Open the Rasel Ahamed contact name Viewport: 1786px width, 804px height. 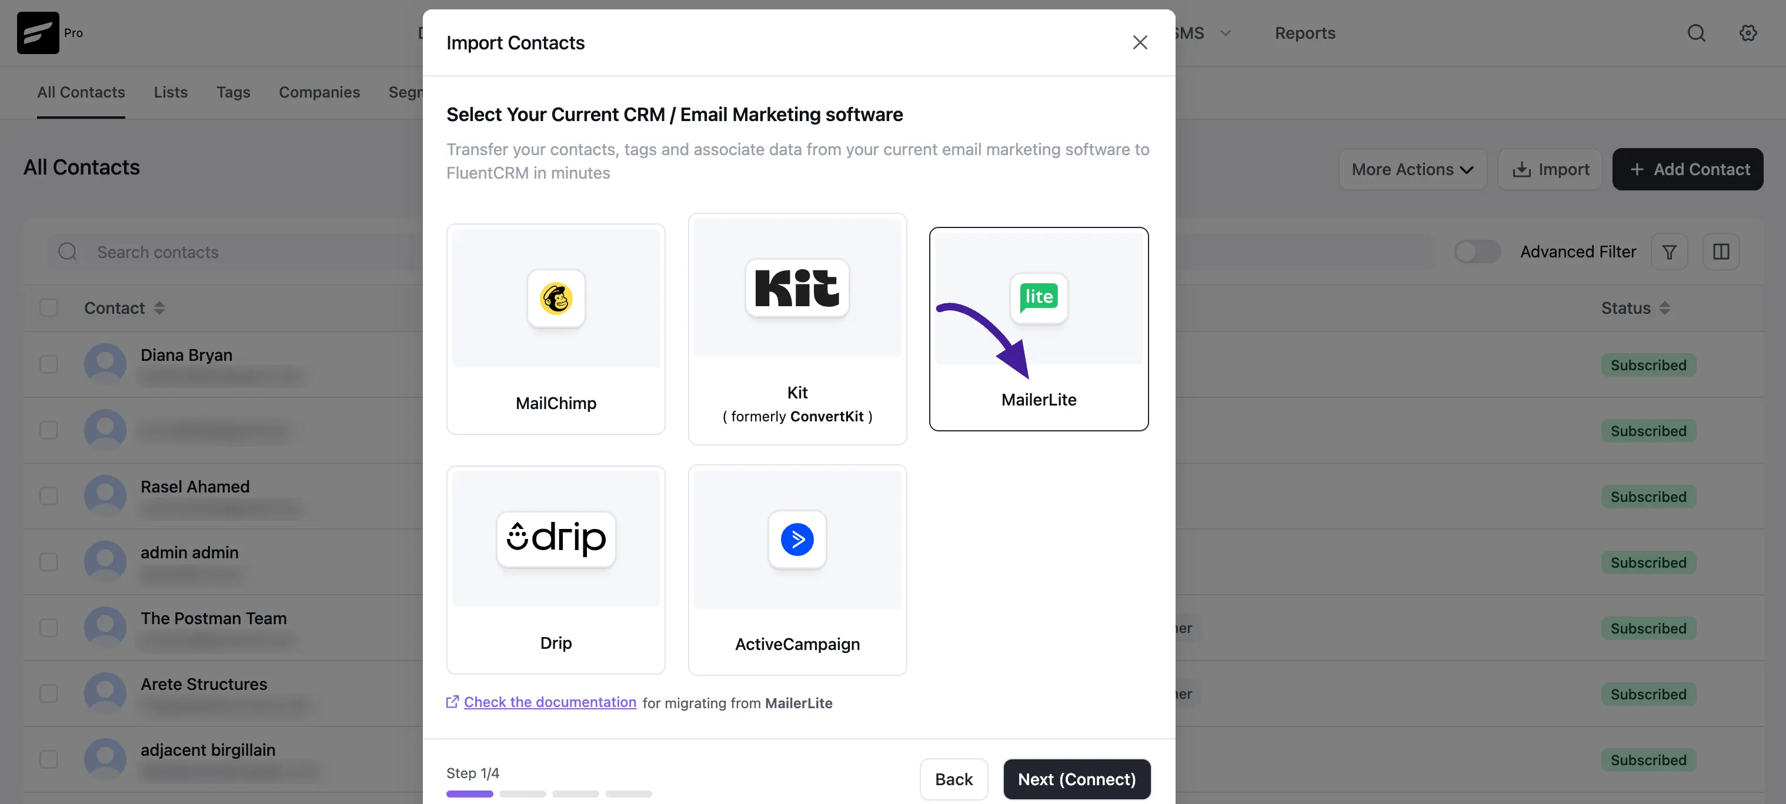(x=195, y=487)
